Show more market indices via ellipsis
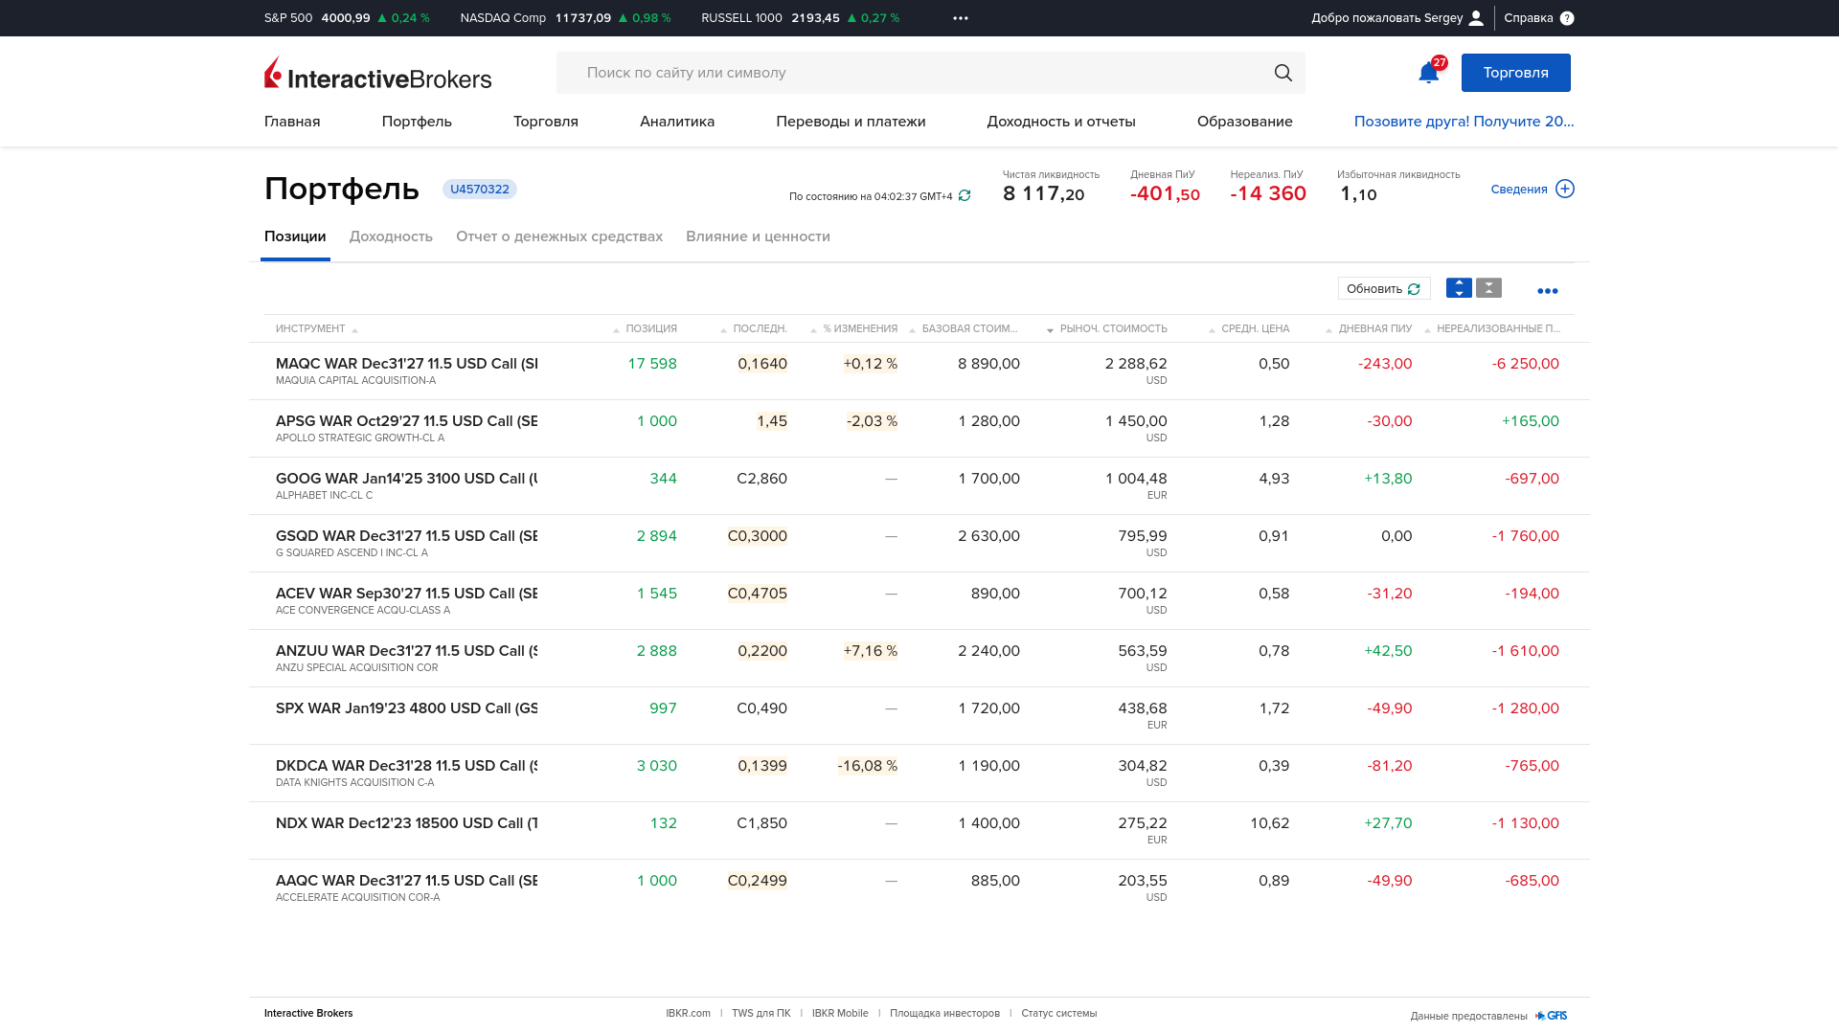1839x1033 pixels. tap(961, 18)
